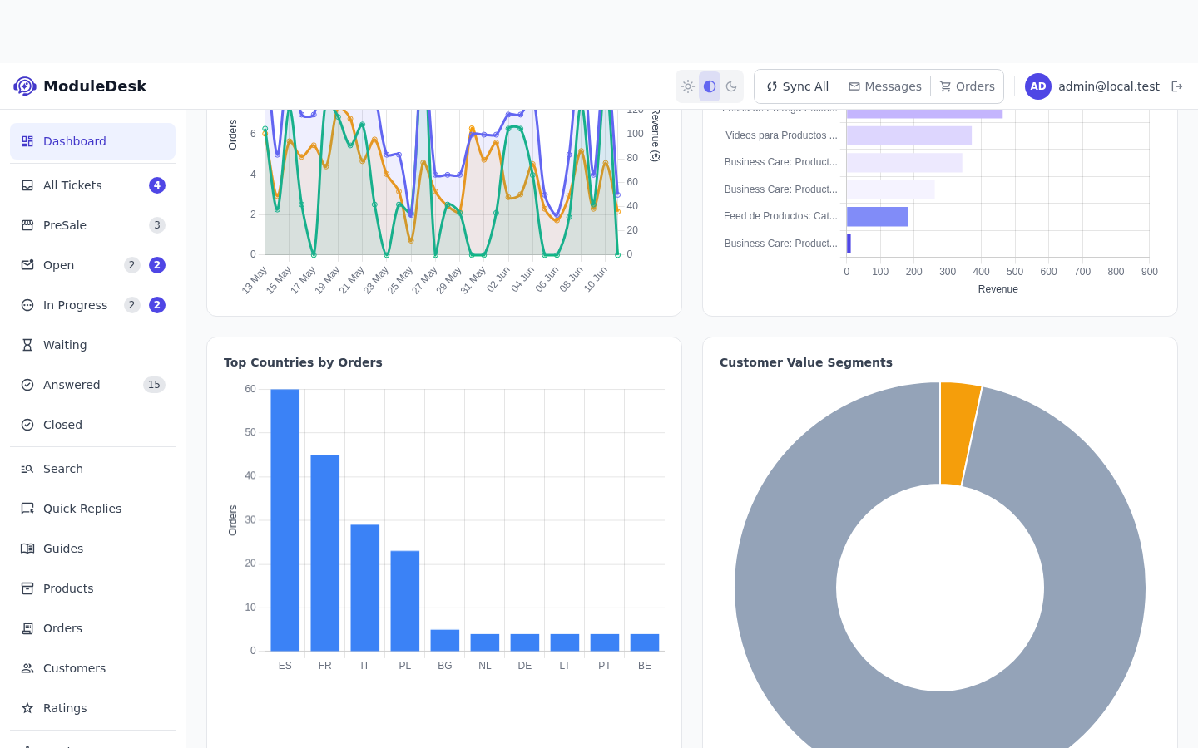Viewport: 1198px width, 748px height.
Task: Open Answered tickets check icon
Action: click(27, 385)
